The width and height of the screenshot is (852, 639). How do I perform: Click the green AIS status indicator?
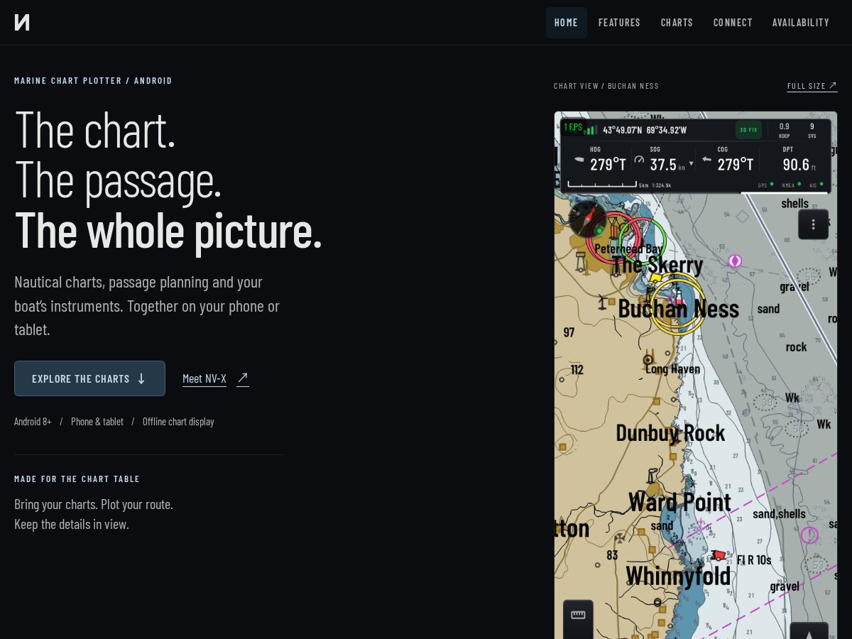pyautogui.click(x=821, y=184)
